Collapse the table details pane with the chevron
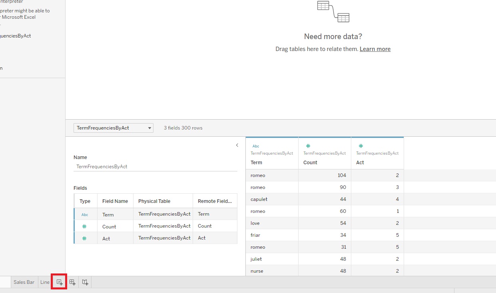Image resolution: width=496 pixels, height=293 pixels. (x=237, y=145)
